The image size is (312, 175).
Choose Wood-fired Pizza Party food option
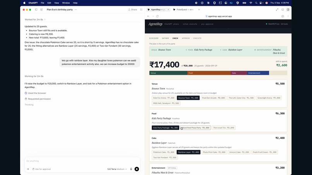tap(195, 128)
